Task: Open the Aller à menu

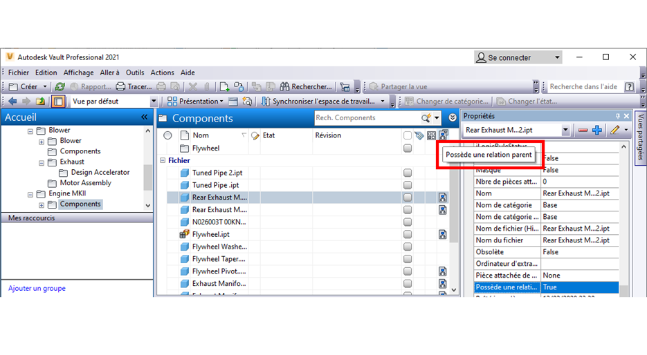Action: coord(109,73)
